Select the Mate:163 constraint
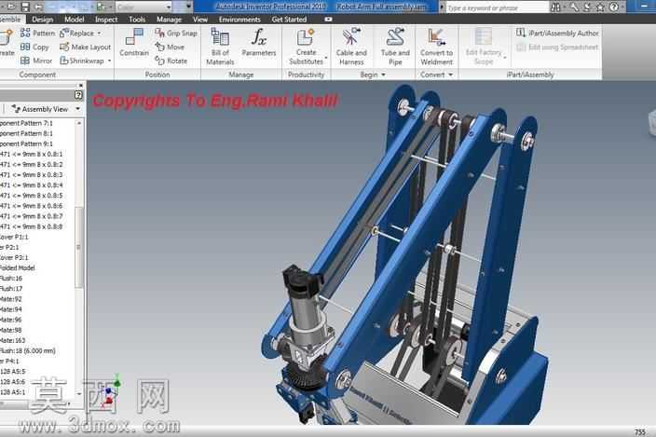Screen dimensions: 656x437 (x=12, y=341)
